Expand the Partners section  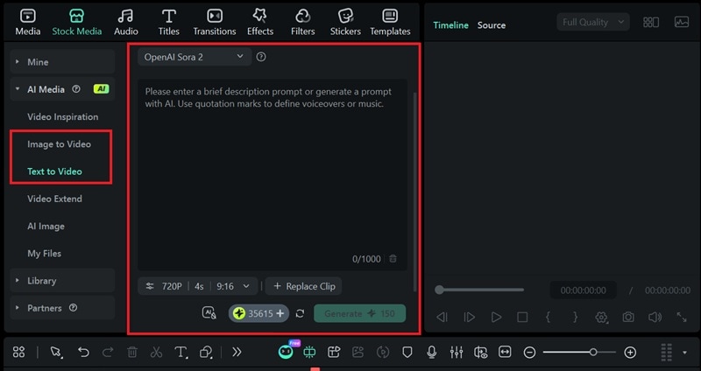click(x=62, y=308)
